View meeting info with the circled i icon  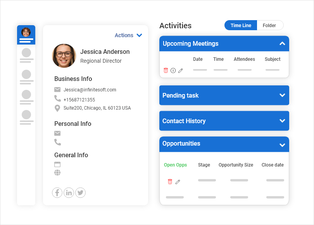[x=173, y=70]
